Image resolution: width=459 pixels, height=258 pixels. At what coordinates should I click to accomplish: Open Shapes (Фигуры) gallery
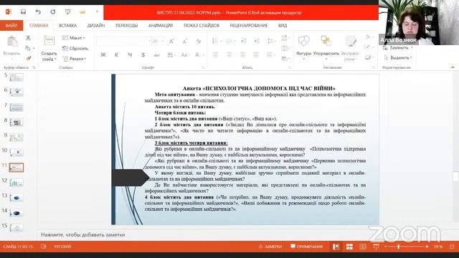[x=303, y=47]
